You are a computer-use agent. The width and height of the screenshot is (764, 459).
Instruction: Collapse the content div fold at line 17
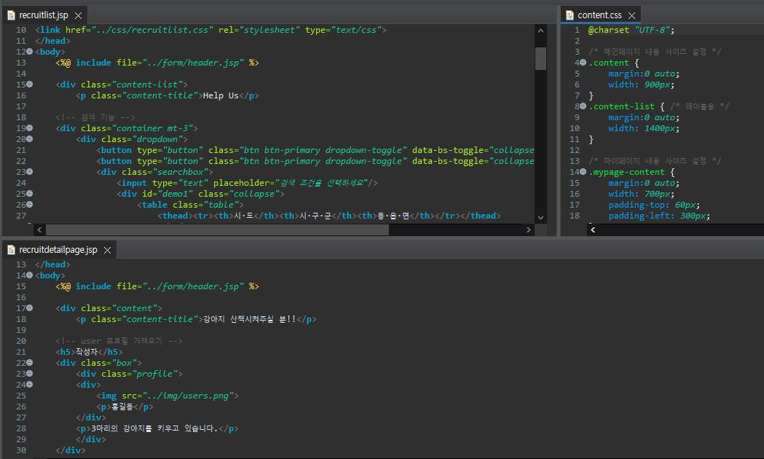(x=30, y=308)
